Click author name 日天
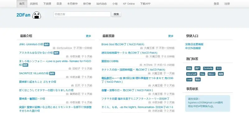249x113 pixels. click(78, 85)
